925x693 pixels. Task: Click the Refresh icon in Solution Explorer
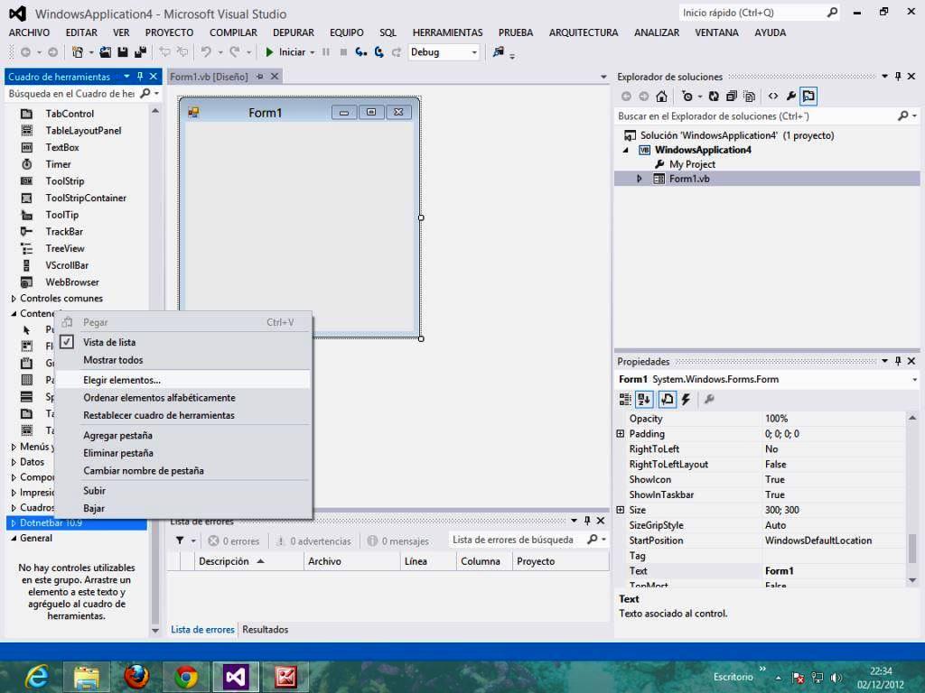tap(713, 95)
